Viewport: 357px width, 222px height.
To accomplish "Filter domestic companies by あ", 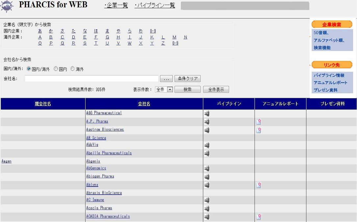I will coord(40,31).
